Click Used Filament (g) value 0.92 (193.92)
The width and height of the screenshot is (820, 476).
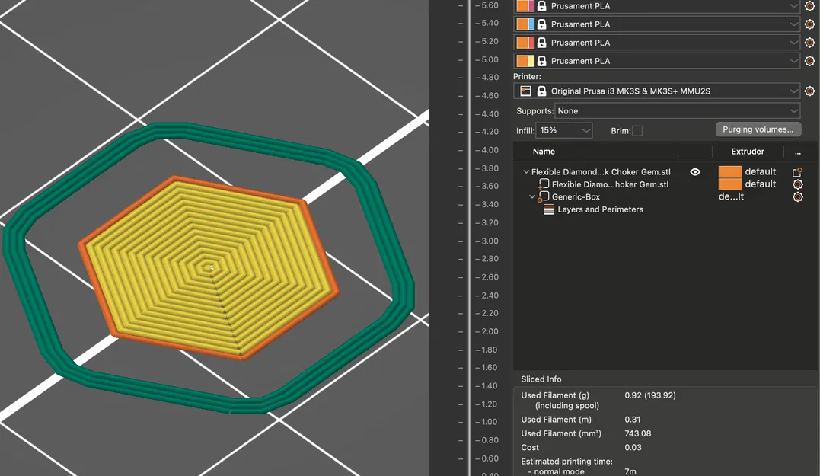pyautogui.click(x=650, y=395)
